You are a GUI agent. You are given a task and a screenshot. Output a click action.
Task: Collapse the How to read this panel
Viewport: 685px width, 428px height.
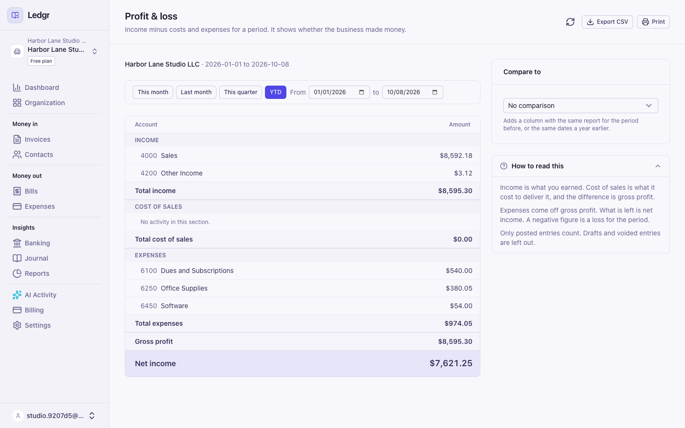(658, 166)
